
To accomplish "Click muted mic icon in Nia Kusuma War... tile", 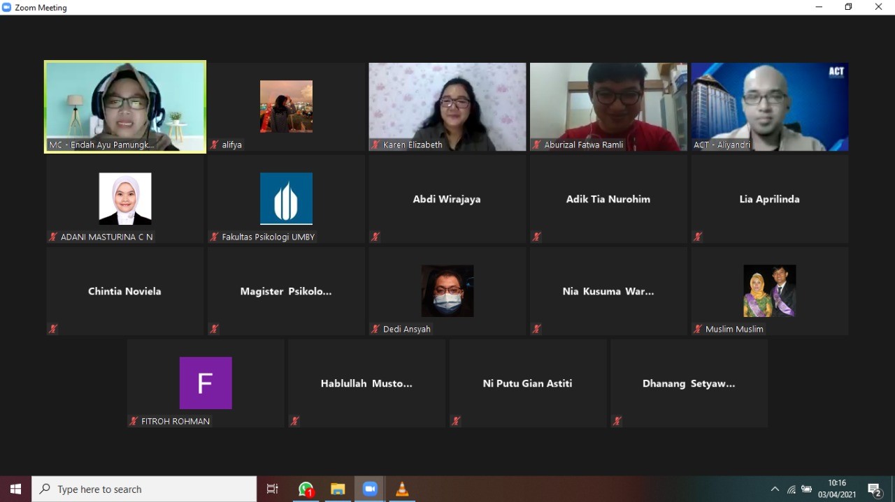I will 537,329.
